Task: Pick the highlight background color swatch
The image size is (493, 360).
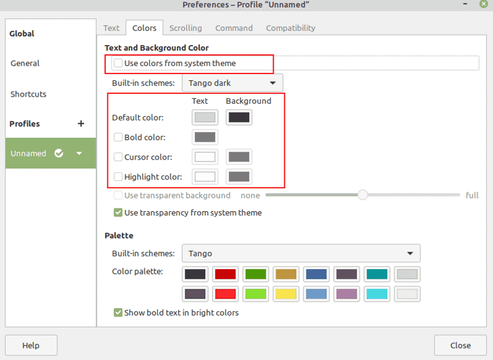Action: 239,177
